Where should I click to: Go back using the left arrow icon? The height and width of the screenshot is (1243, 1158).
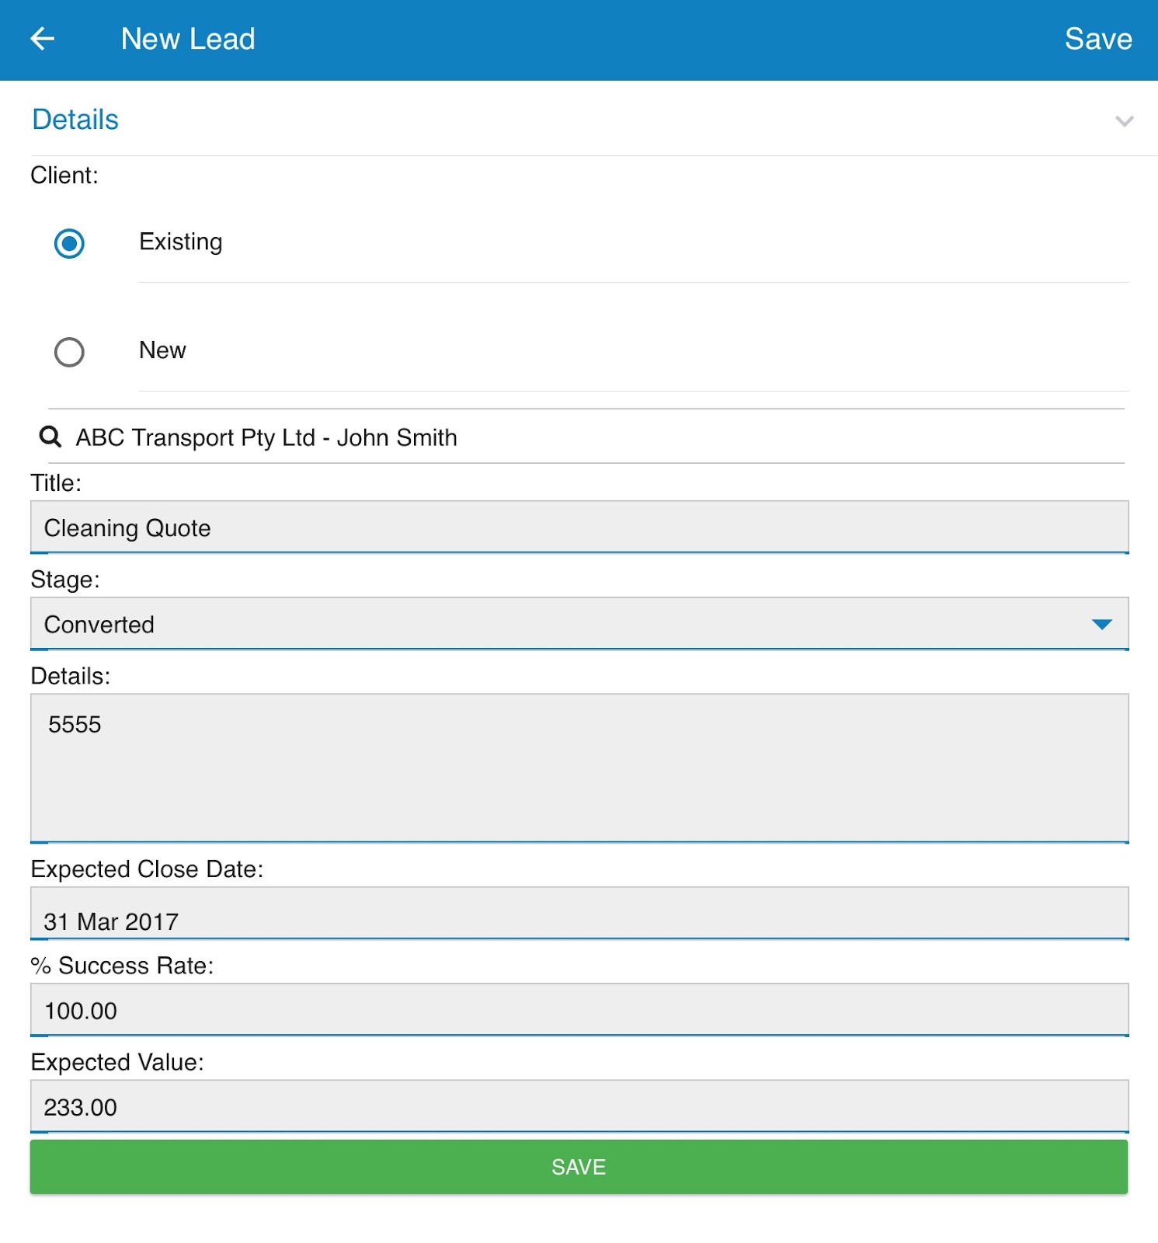(x=42, y=39)
